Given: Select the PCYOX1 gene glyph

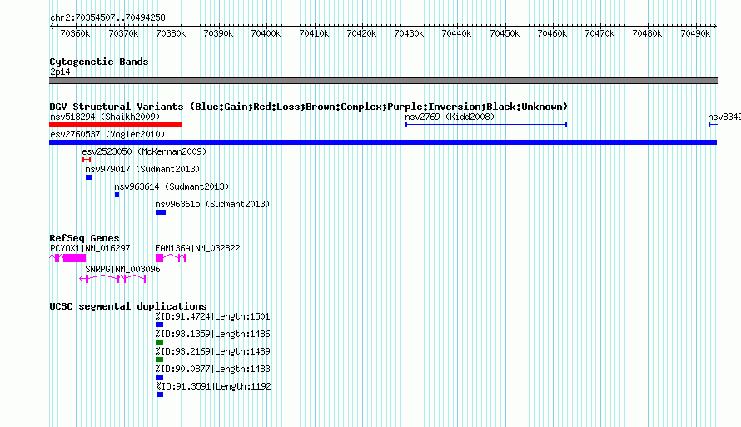Looking at the screenshot, I should click(67, 258).
